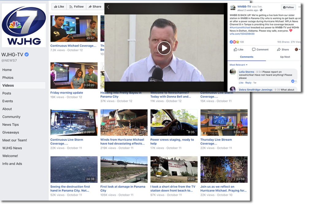This screenshot has width=314, height=209.
Task: Click the about 2 weeks ago timestamp
Action: (248, 10)
